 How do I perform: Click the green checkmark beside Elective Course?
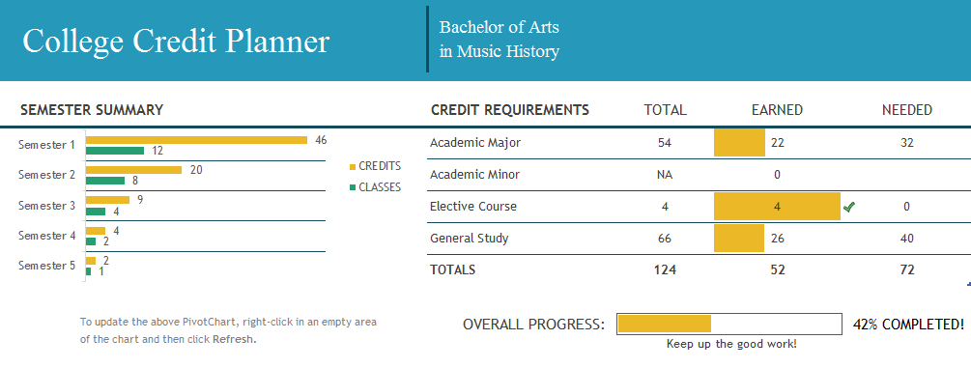pos(848,207)
